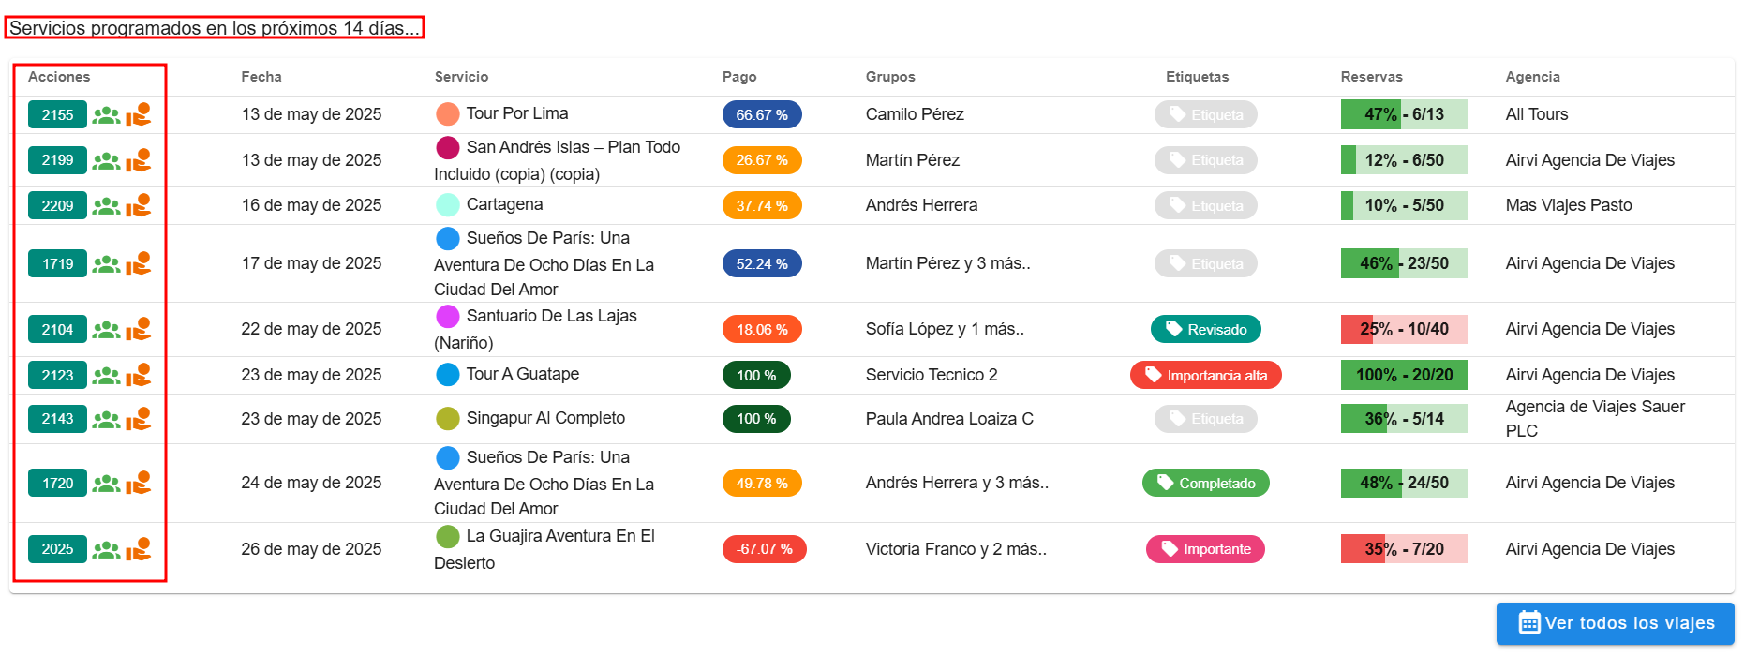Click the orange payment hand icon for trip 2199
This screenshot has width=1744, height=656.
click(x=139, y=161)
